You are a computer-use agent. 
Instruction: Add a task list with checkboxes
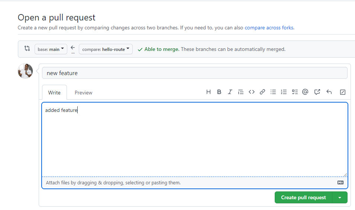295,92
